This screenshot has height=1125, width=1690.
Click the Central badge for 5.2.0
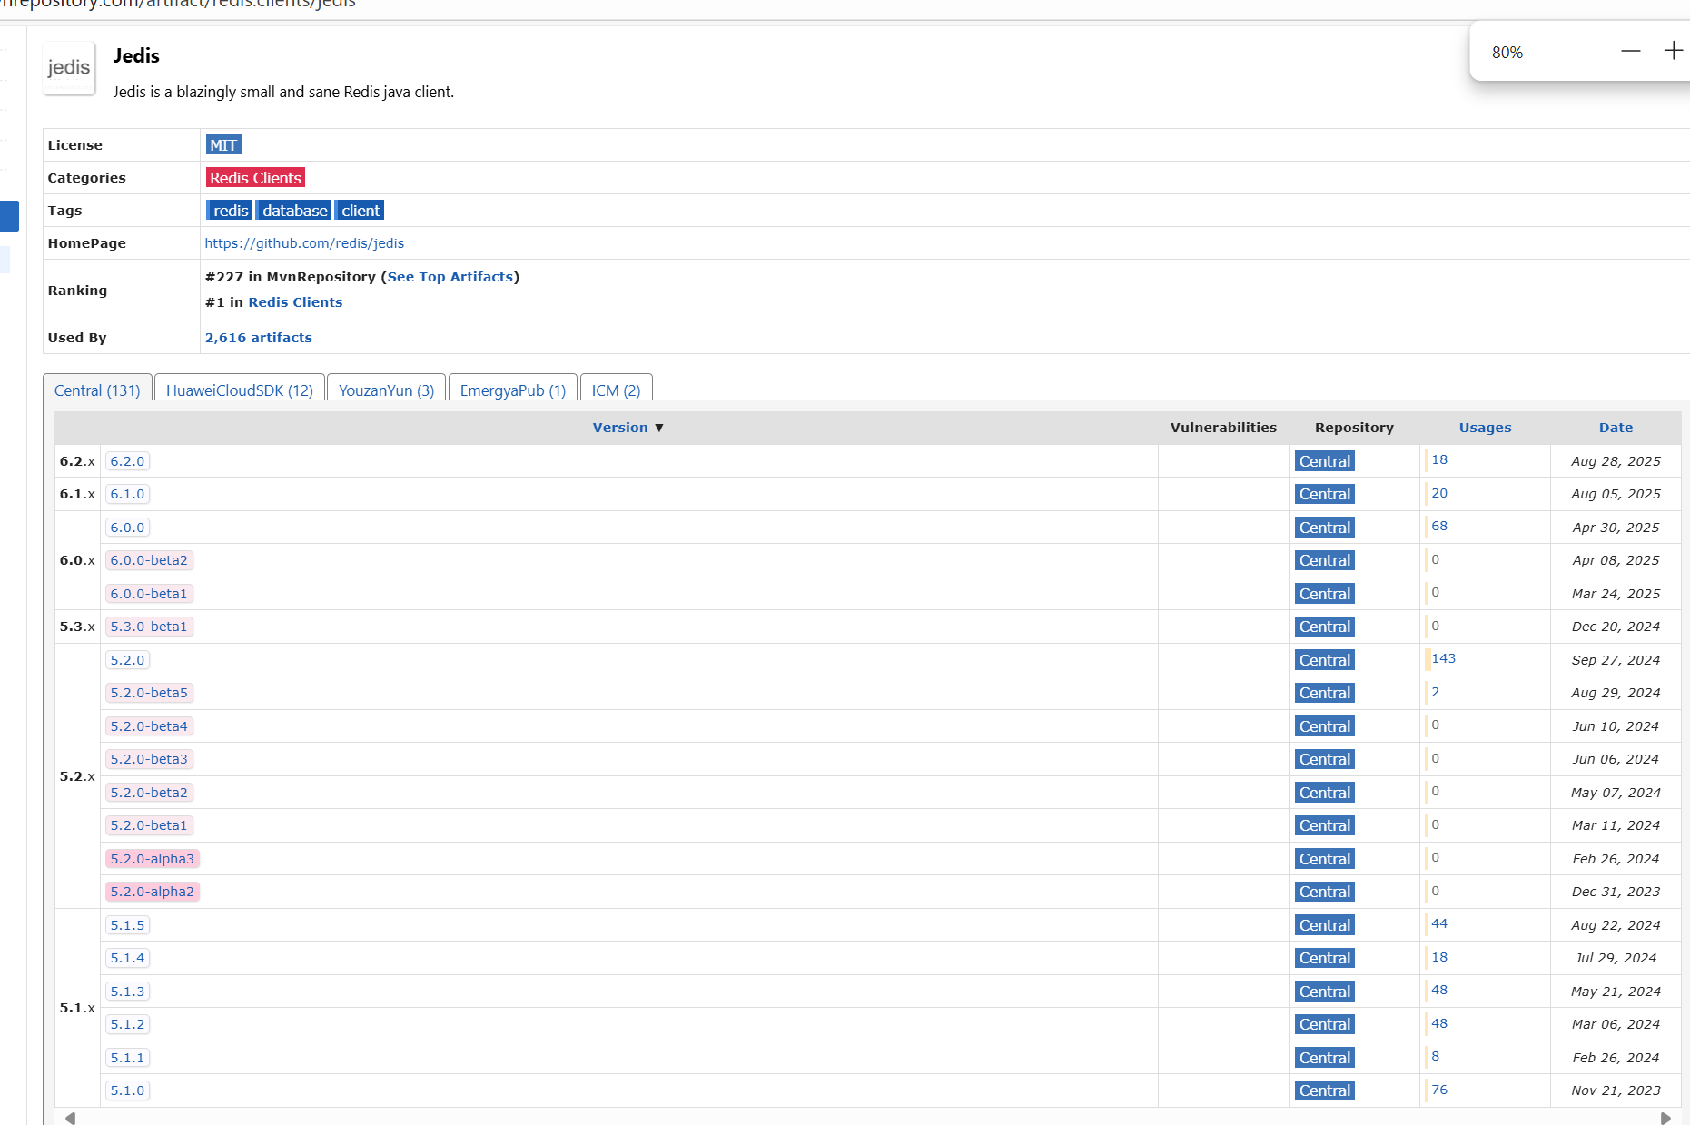pos(1325,660)
